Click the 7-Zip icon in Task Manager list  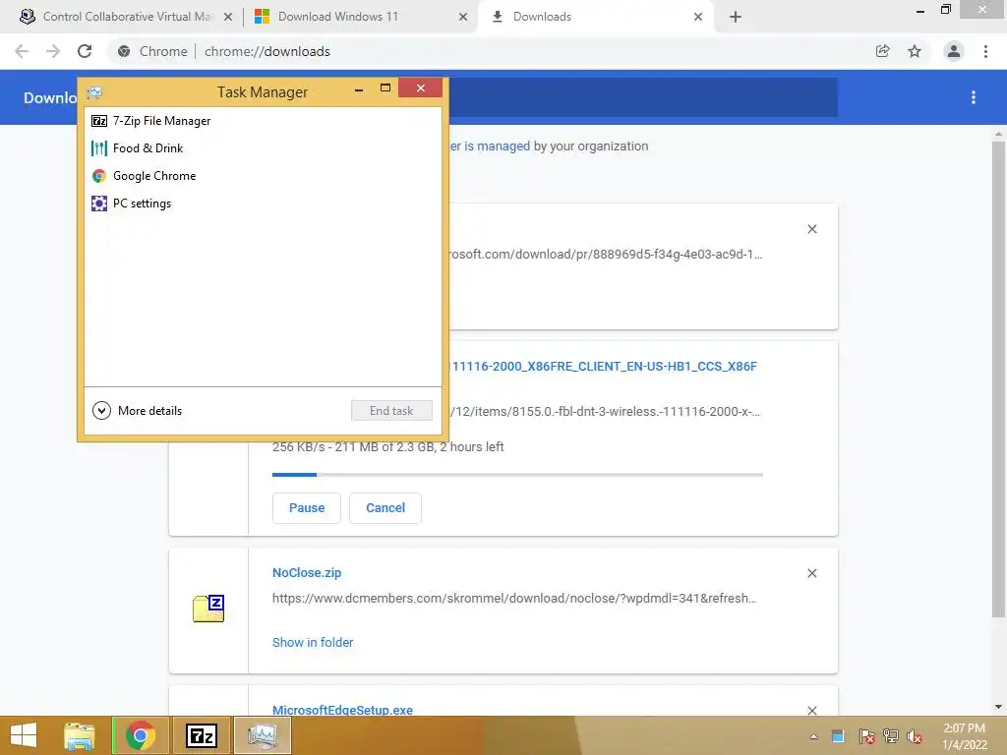99,121
